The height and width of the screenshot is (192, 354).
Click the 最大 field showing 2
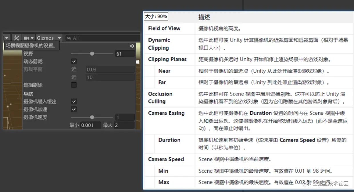(x=124, y=125)
